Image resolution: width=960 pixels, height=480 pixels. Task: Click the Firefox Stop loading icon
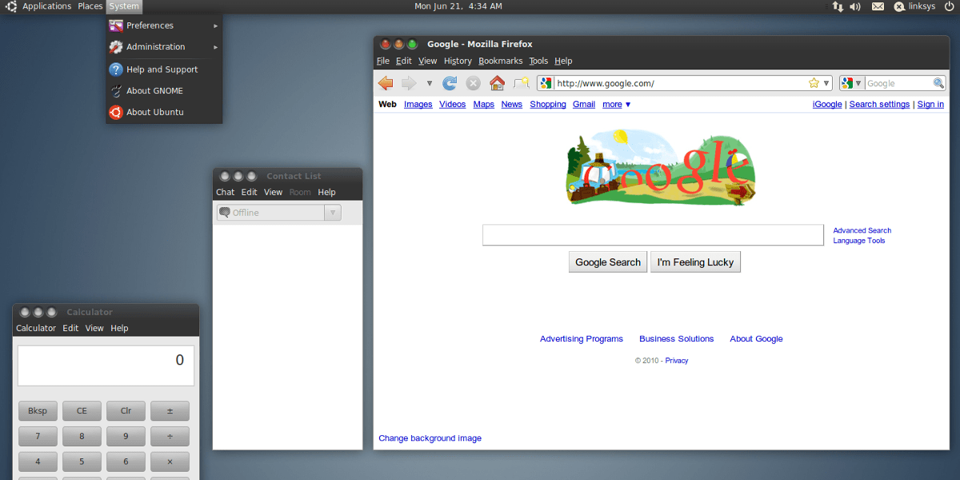(474, 83)
